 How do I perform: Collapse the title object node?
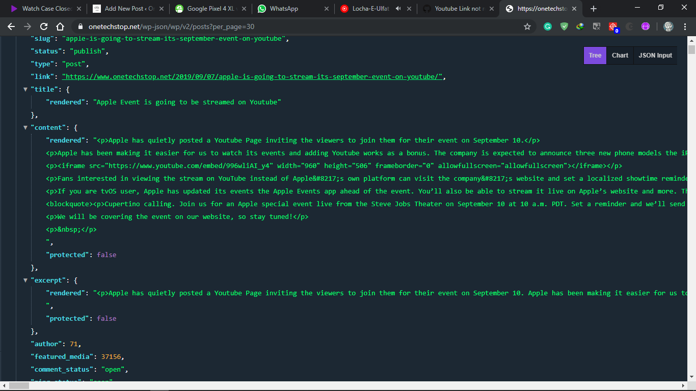point(25,89)
